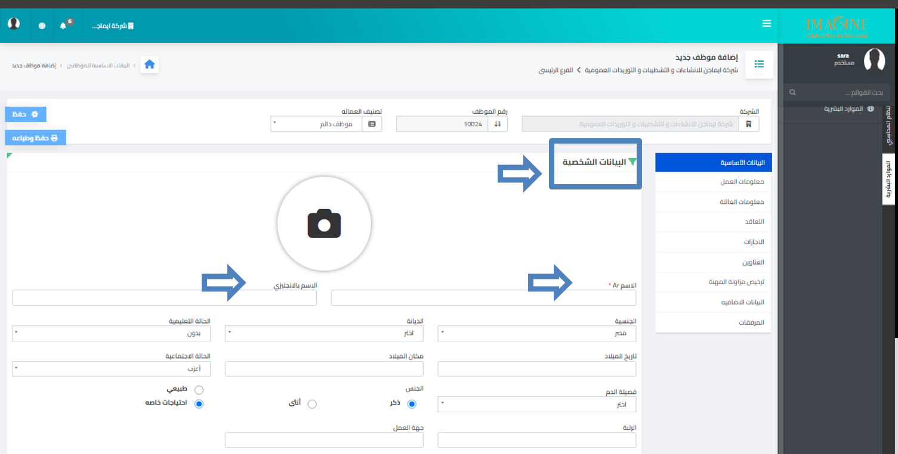Open the ترخيص مزاولة المهنة tab
This screenshot has width=898, height=454.
tap(713, 282)
